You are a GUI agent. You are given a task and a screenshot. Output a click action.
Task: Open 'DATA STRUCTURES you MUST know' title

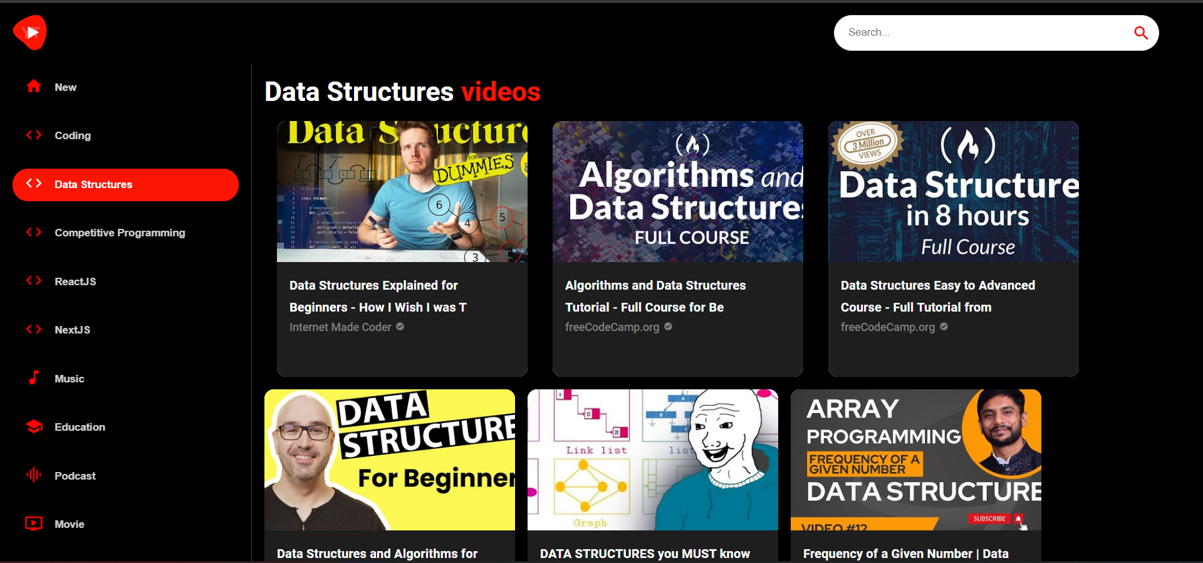click(x=645, y=554)
